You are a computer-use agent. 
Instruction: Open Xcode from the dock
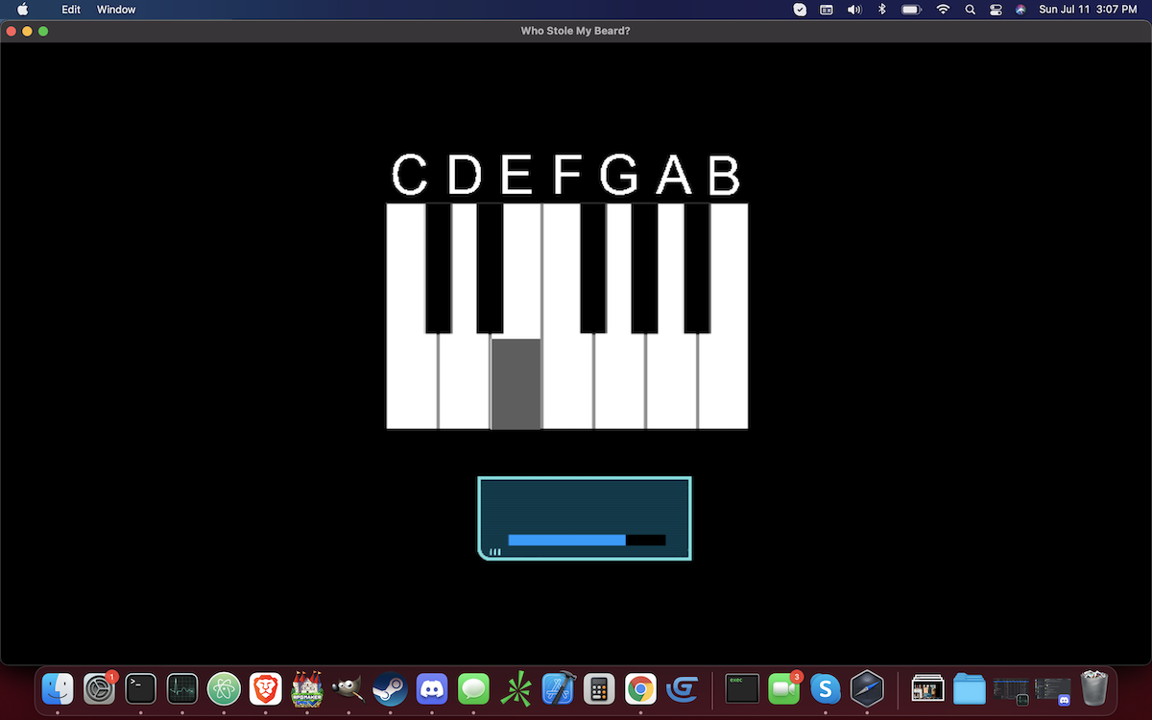[x=557, y=688]
